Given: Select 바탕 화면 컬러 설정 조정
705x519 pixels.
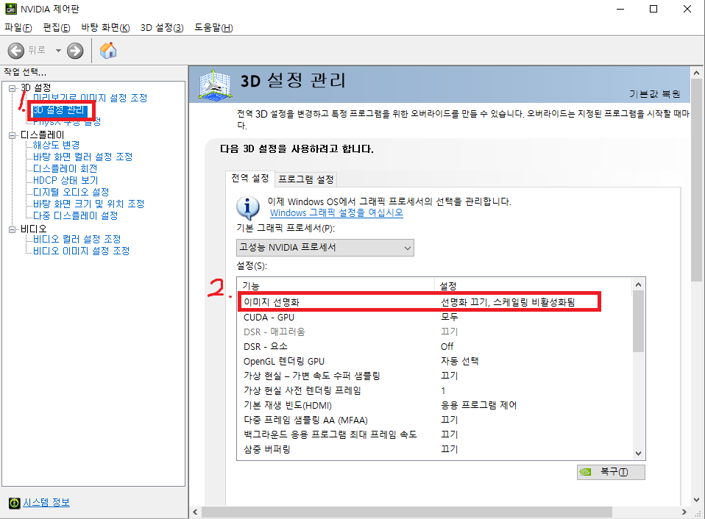Looking at the screenshot, I should tap(82, 157).
